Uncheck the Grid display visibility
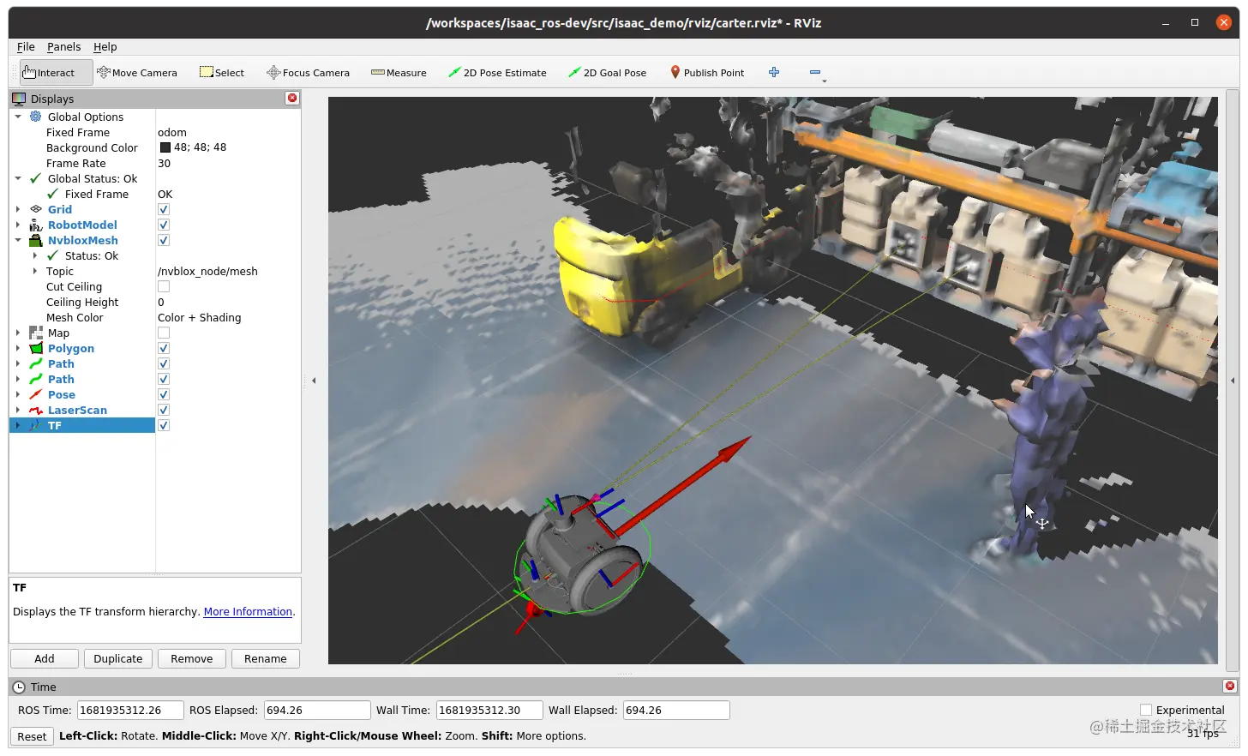The width and height of the screenshot is (1248, 756). [x=163, y=209]
